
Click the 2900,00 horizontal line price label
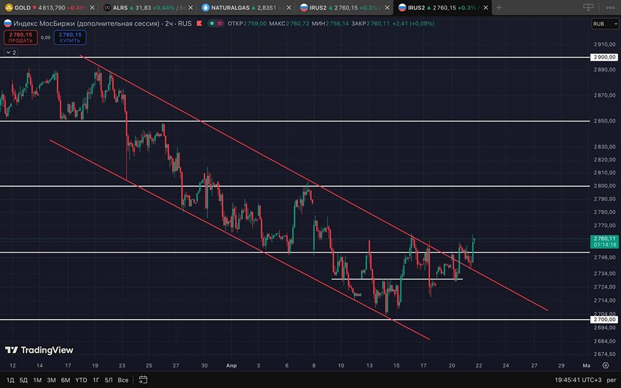pyautogui.click(x=604, y=57)
